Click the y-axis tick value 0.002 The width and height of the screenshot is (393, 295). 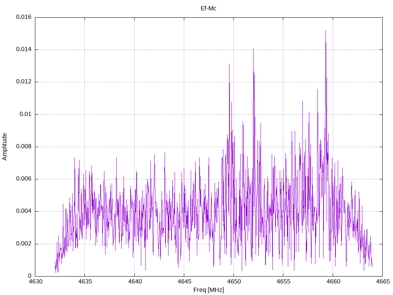pos(24,244)
